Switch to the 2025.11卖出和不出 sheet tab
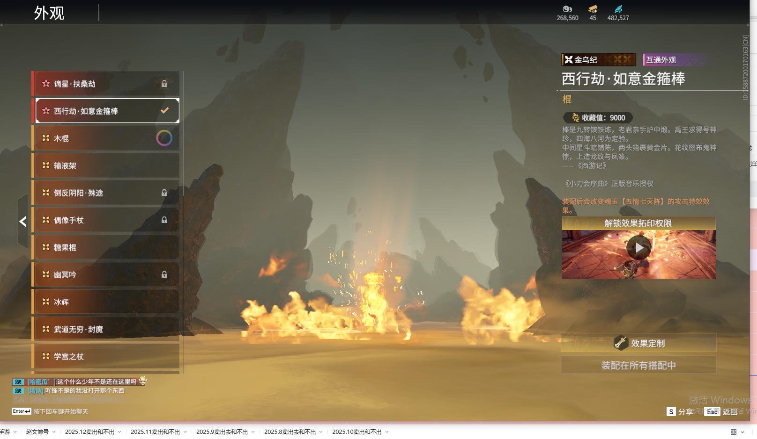This screenshot has height=439, width=757. [x=155, y=432]
